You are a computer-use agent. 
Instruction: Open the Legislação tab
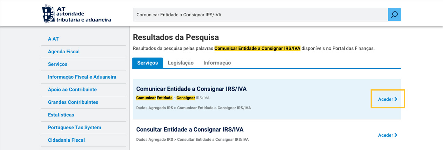point(181,63)
